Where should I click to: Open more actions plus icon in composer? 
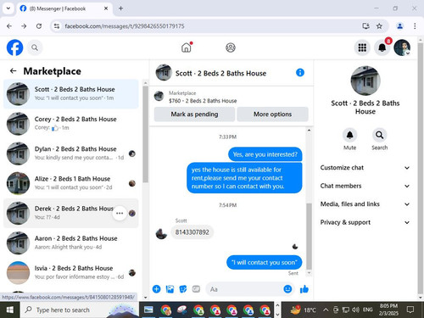(156, 289)
